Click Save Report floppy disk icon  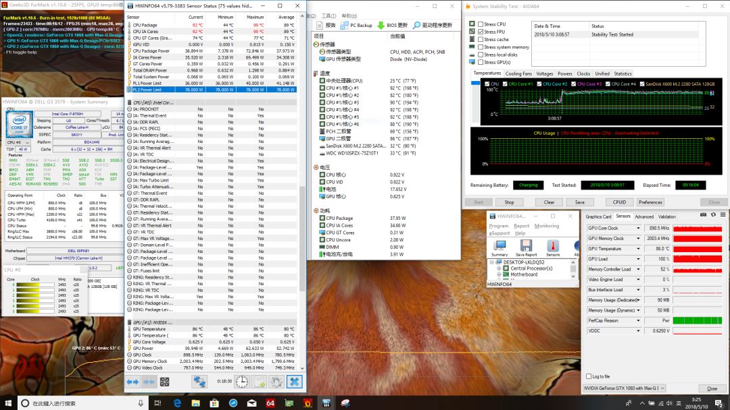[526, 247]
